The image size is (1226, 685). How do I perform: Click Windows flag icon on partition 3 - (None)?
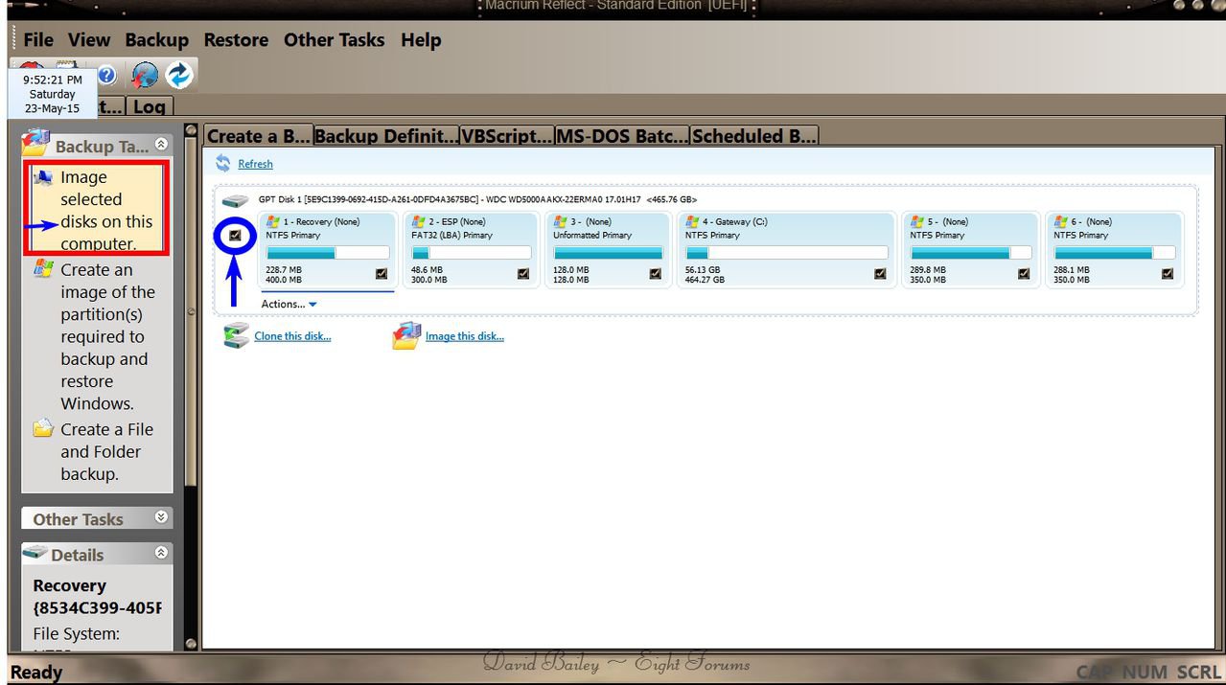coord(561,221)
